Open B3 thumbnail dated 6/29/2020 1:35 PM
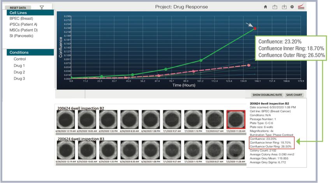Screen dimensions: 331x183 [x=108, y=150]
